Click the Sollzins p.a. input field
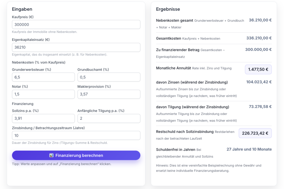 [x=43, y=119]
